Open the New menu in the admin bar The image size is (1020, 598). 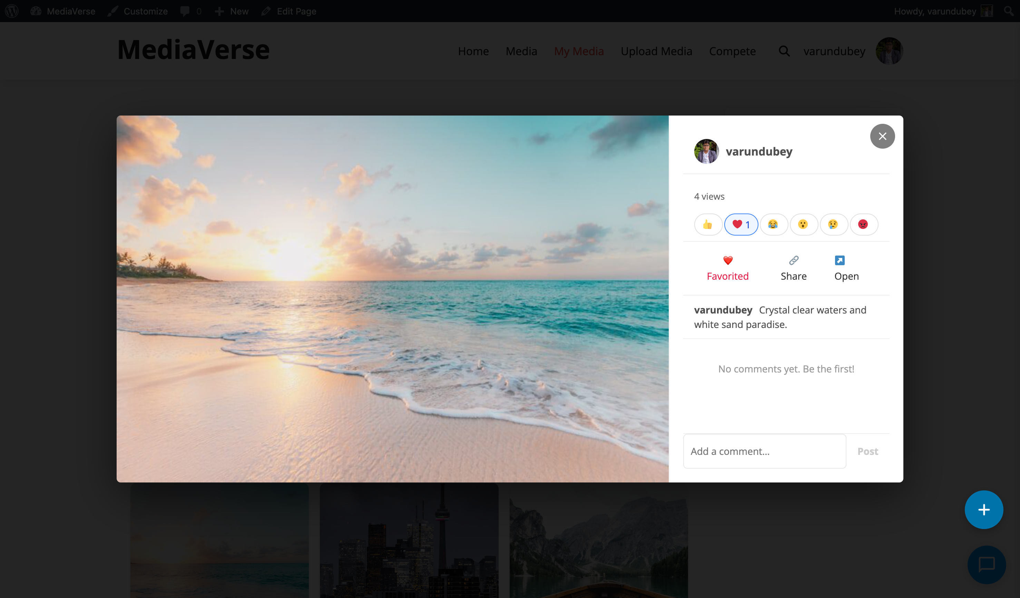(x=231, y=11)
